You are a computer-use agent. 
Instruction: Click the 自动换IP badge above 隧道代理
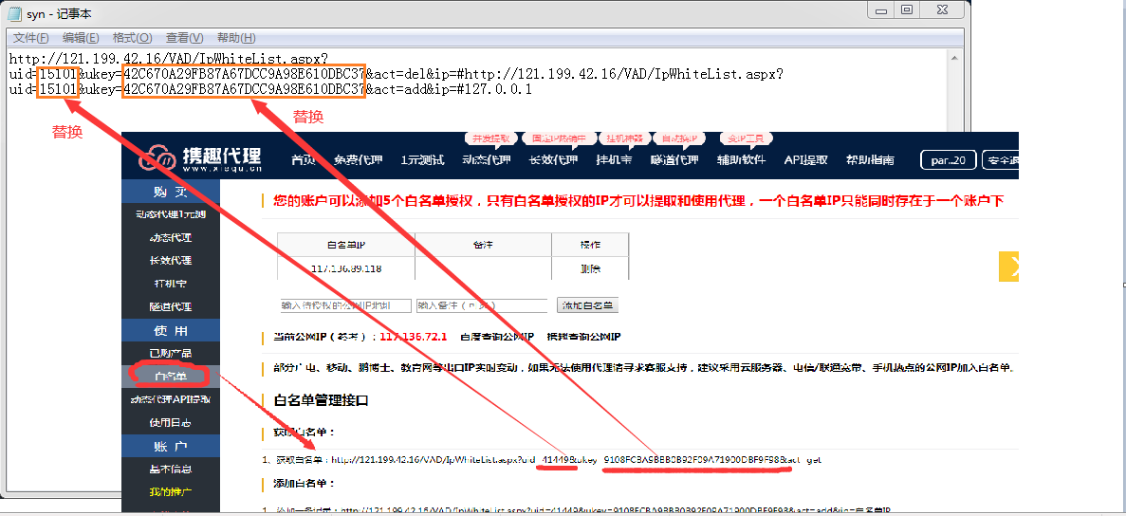point(678,138)
